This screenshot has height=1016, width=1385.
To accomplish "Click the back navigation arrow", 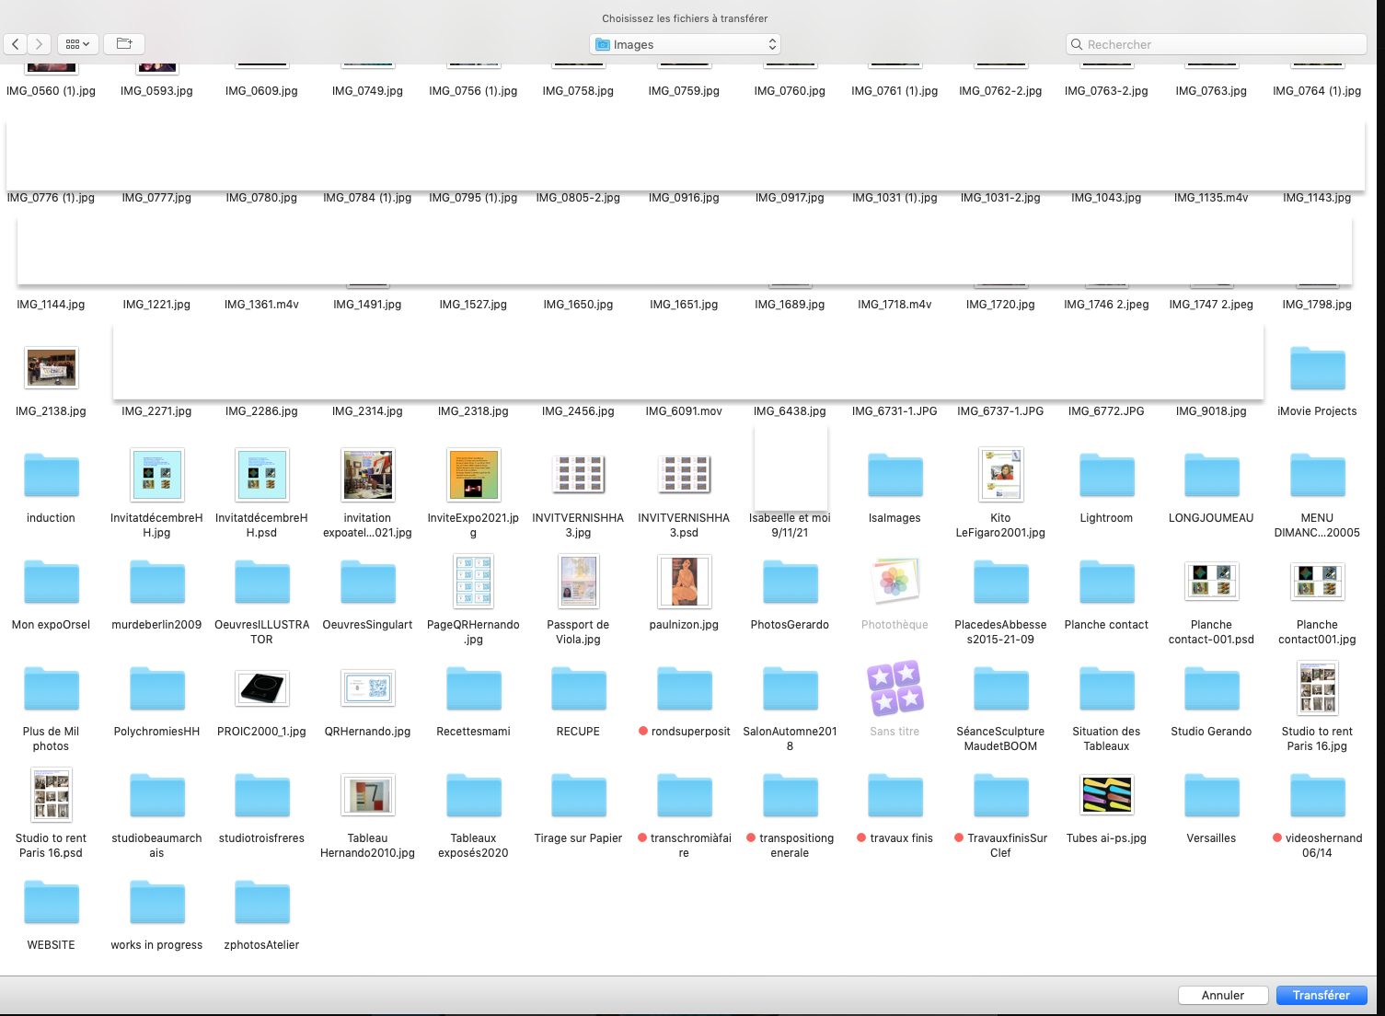I will point(16,44).
